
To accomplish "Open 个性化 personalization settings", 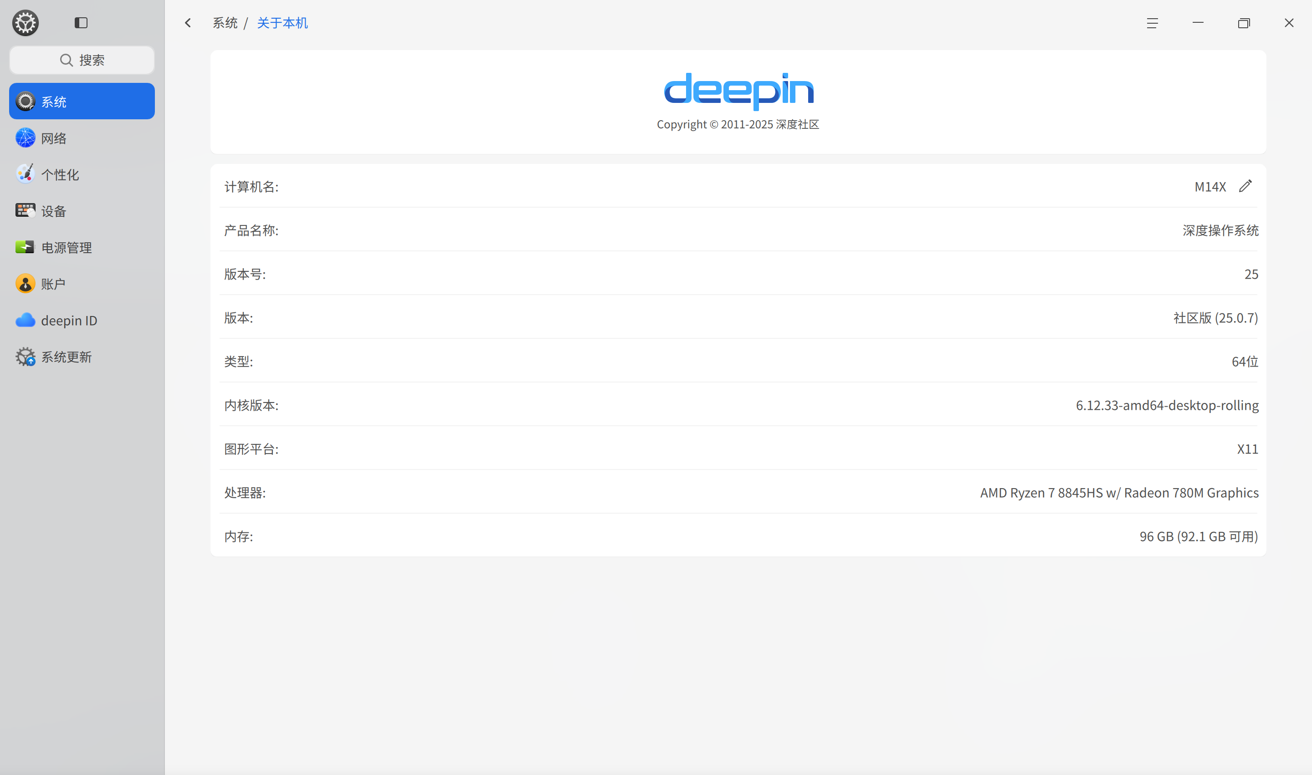I will pos(82,174).
